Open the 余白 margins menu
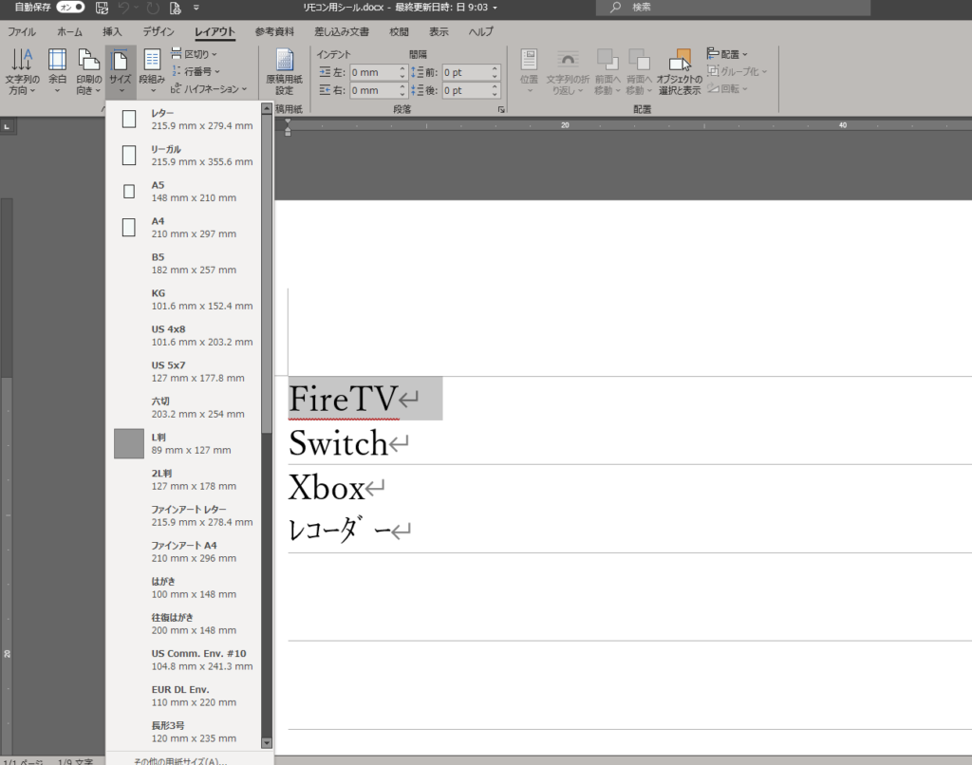972x765 pixels. click(57, 72)
